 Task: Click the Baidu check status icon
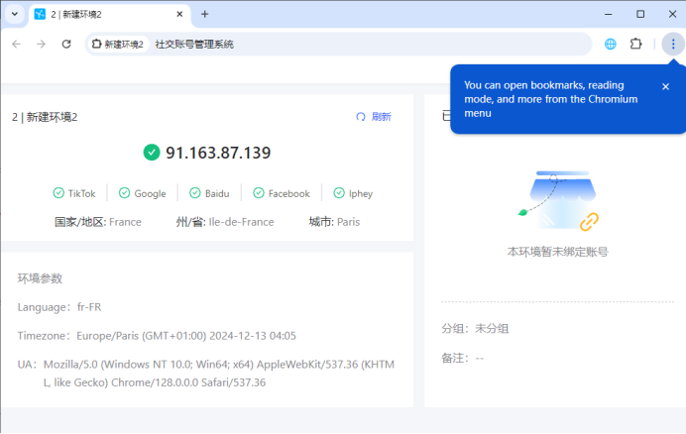point(195,193)
